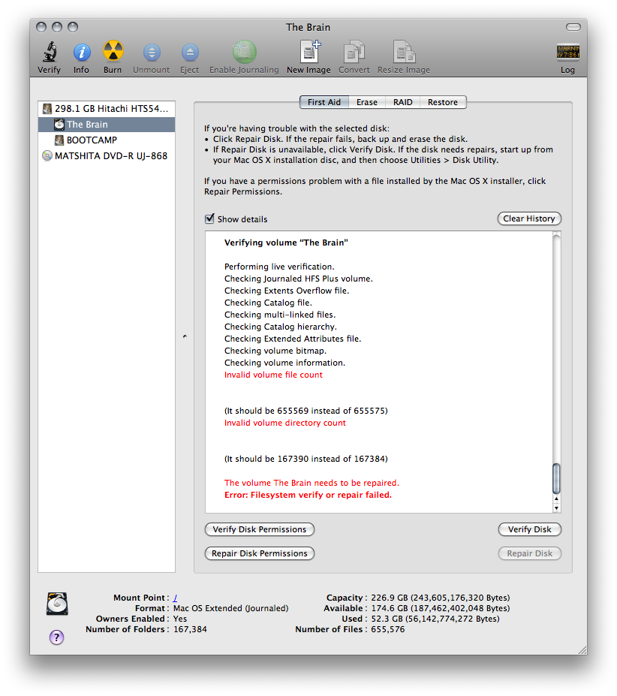Click the Used value 52.3 GB
The width and height of the screenshot is (617, 696).
point(435,619)
